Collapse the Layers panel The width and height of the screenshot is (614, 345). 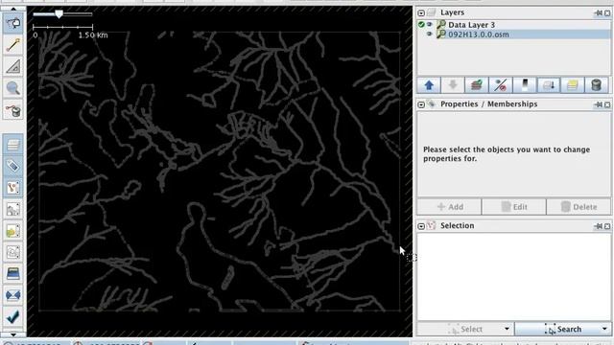click(421, 13)
